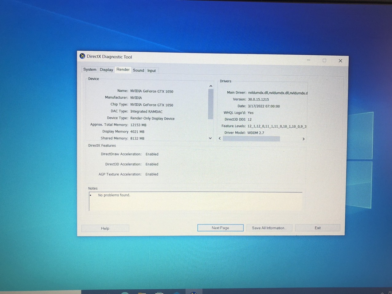392x294 pixels.
Task: Click driver date '3/17/2022 07:00:00'
Action: point(264,106)
